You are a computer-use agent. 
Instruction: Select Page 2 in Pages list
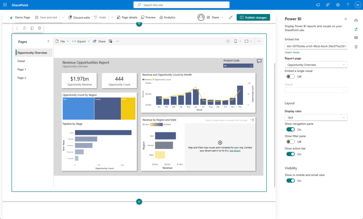coord(22,77)
